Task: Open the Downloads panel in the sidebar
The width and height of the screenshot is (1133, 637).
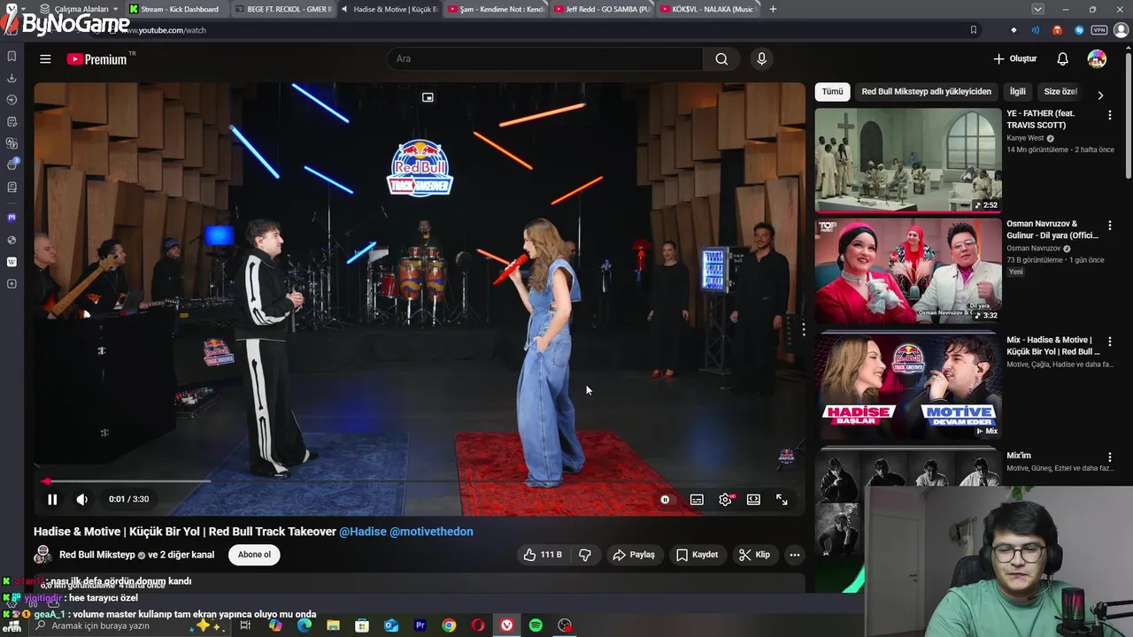Action: point(12,78)
